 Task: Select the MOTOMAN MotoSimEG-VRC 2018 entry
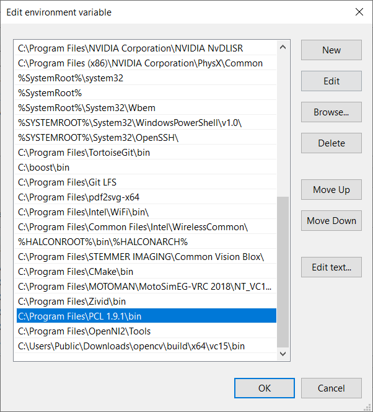146,287
